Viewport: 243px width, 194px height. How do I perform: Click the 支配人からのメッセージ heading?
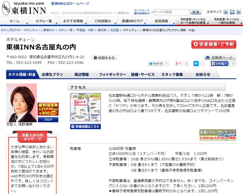pyautogui.click(x=32, y=137)
